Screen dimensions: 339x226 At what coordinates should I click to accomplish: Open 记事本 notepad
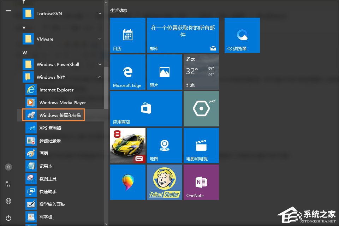tap(46, 166)
